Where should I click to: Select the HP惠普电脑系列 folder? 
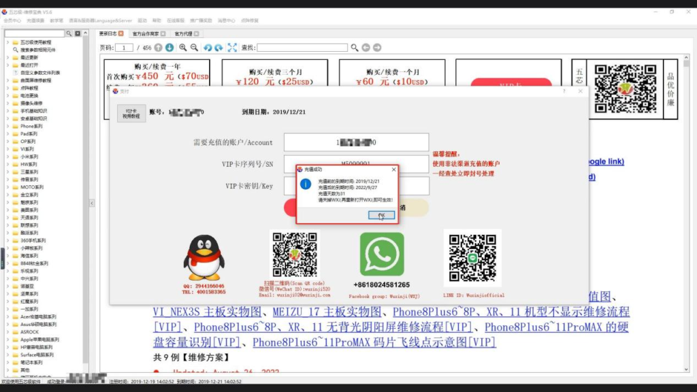(36, 347)
